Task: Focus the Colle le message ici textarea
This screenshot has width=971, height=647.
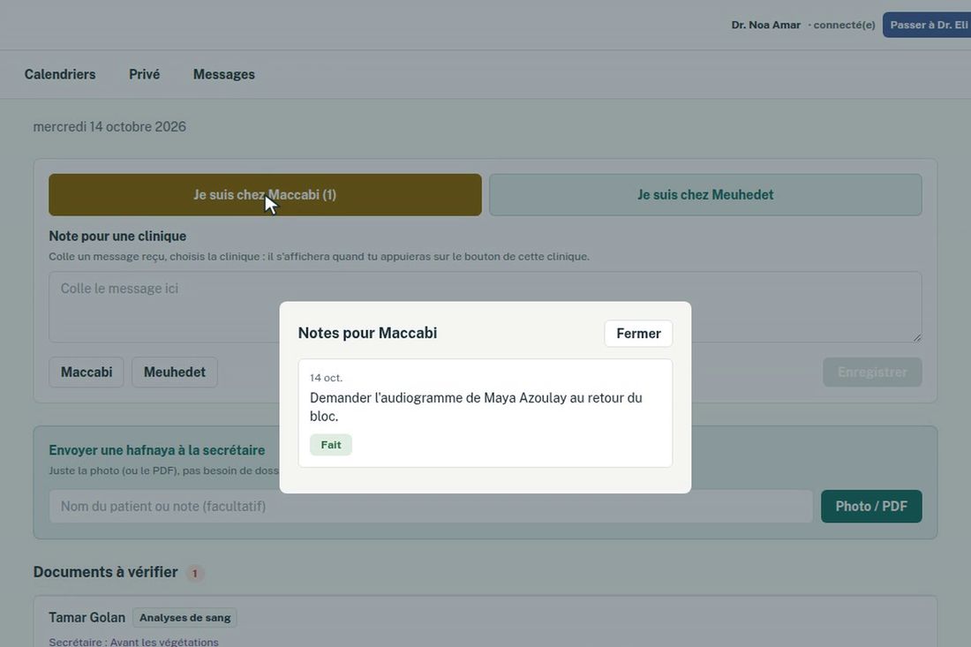Action: (485, 307)
